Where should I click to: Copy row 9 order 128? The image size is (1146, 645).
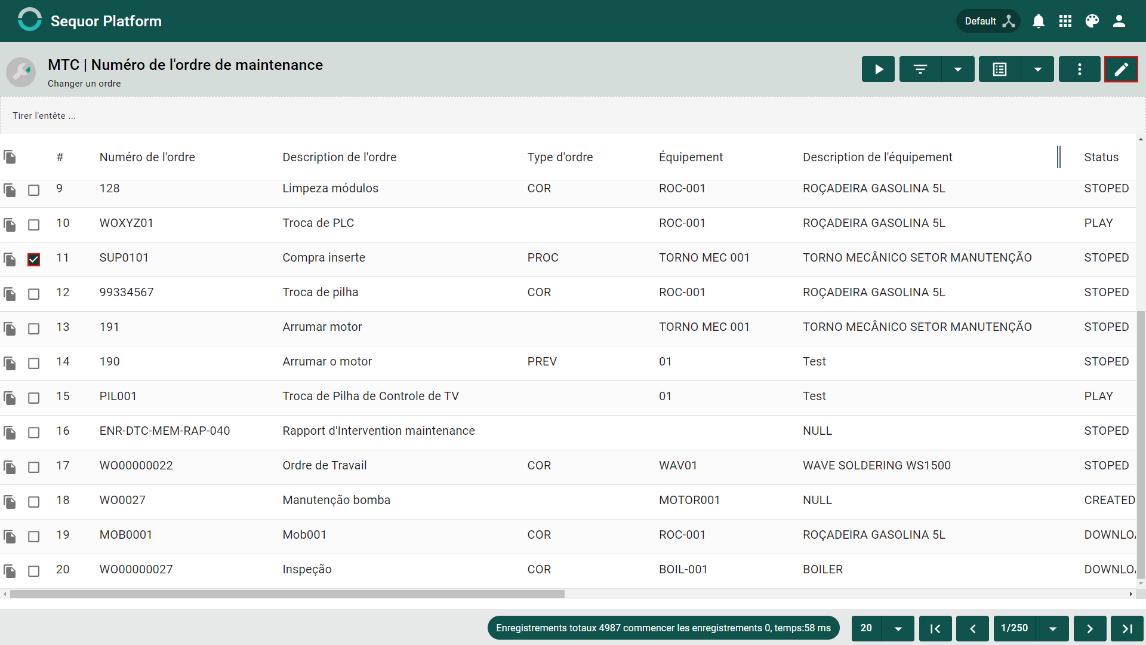pyautogui.click(x=10, y=190)
